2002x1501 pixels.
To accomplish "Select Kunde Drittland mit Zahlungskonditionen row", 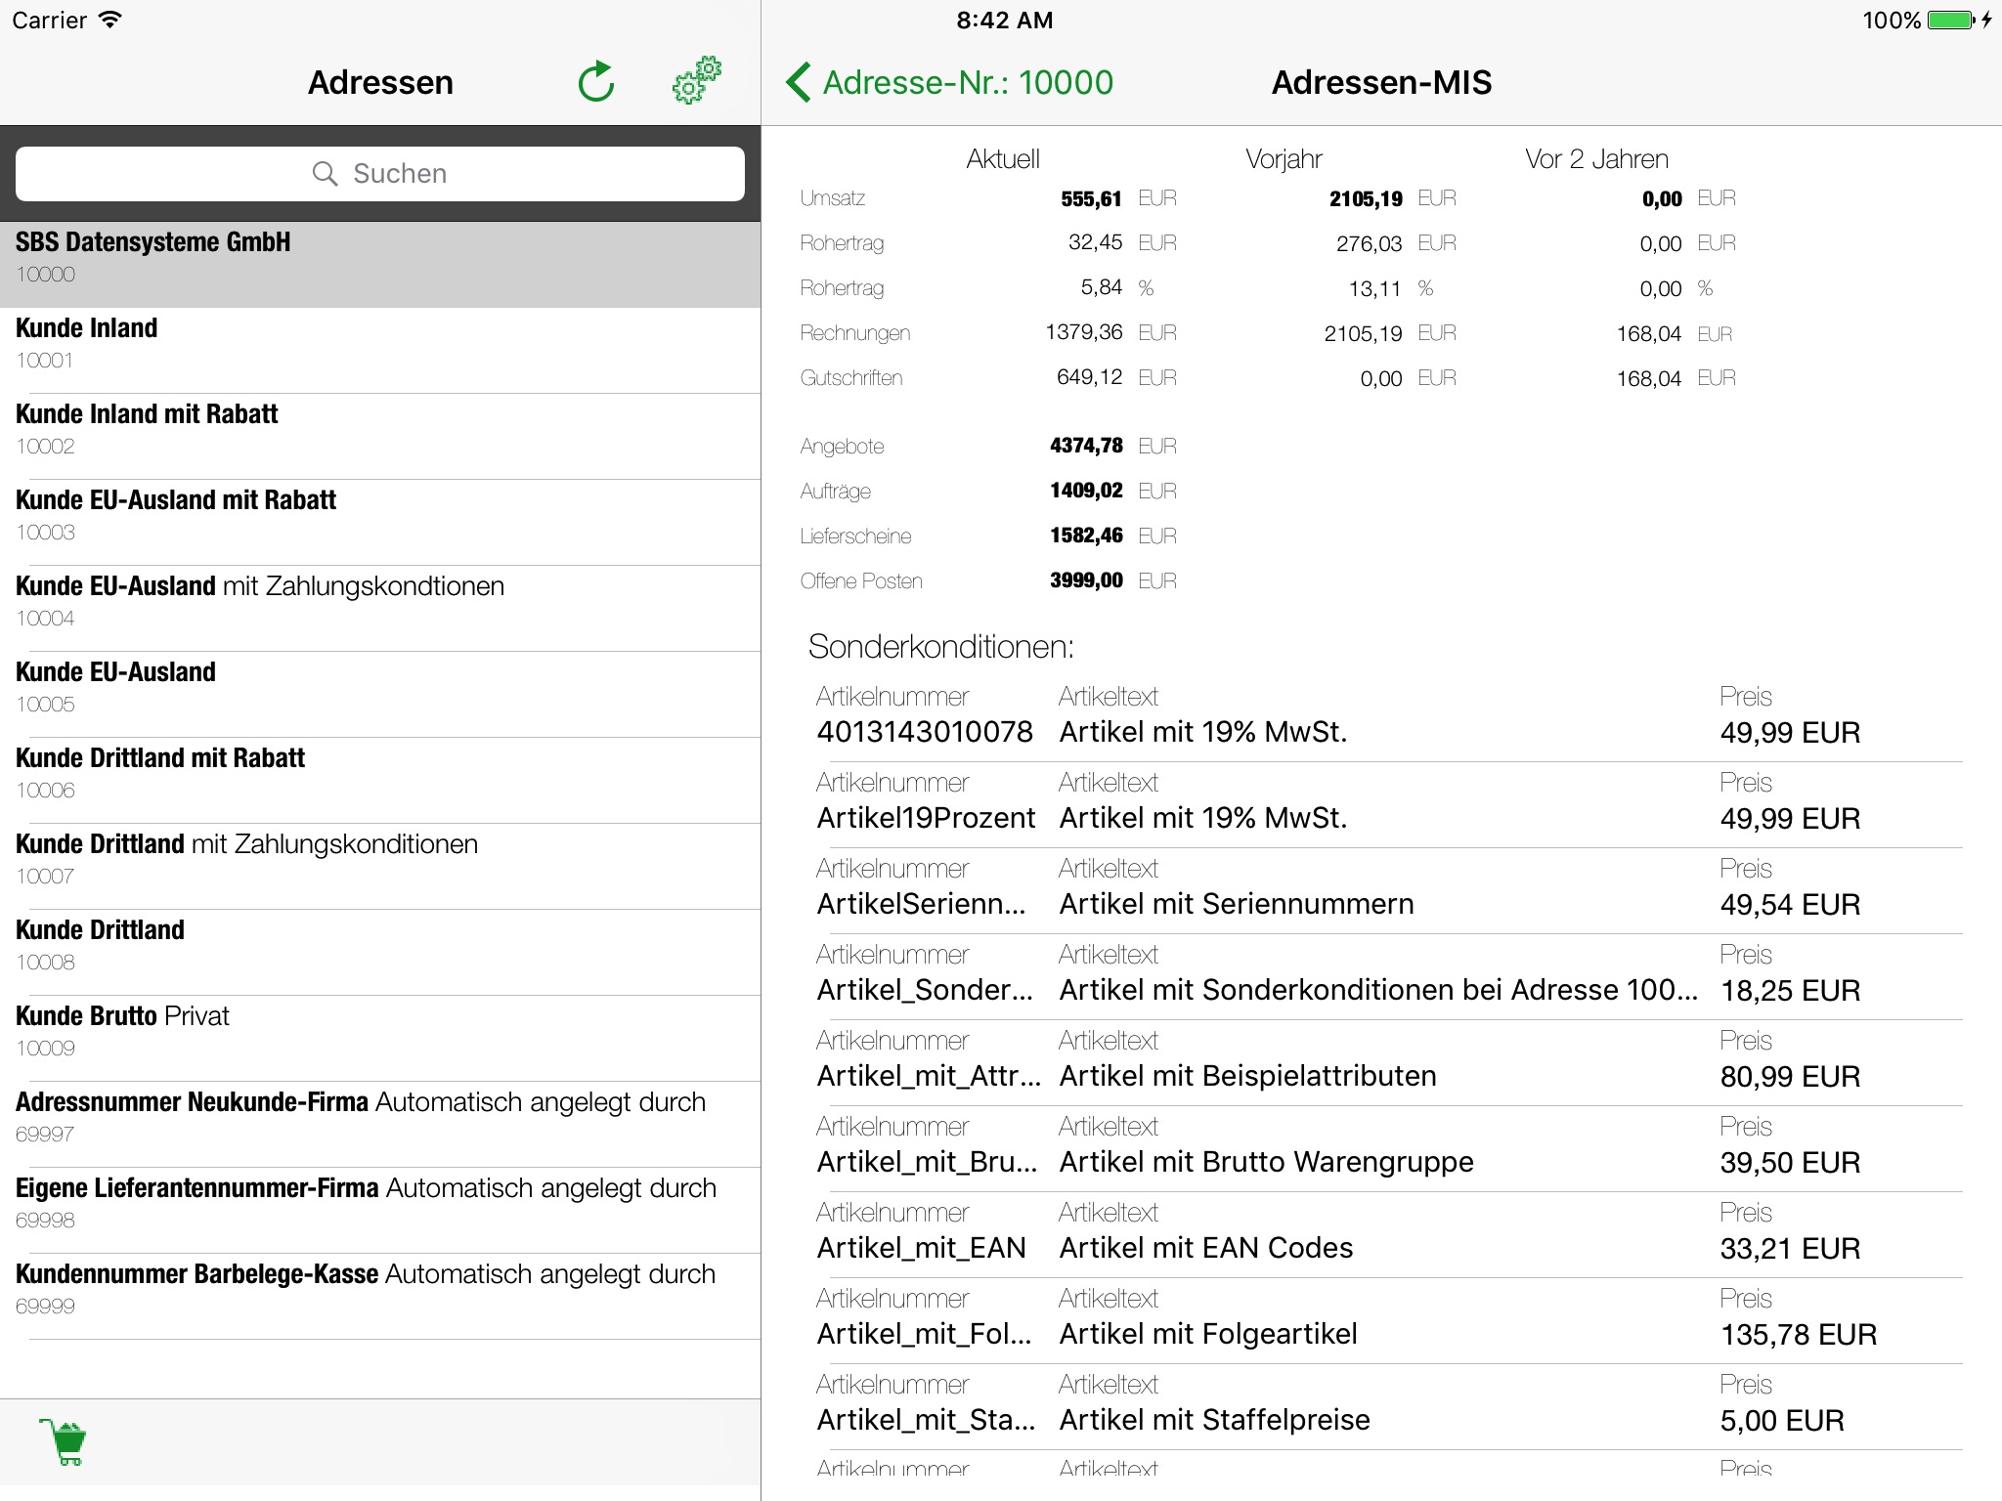I will click(x=380, y=867).
